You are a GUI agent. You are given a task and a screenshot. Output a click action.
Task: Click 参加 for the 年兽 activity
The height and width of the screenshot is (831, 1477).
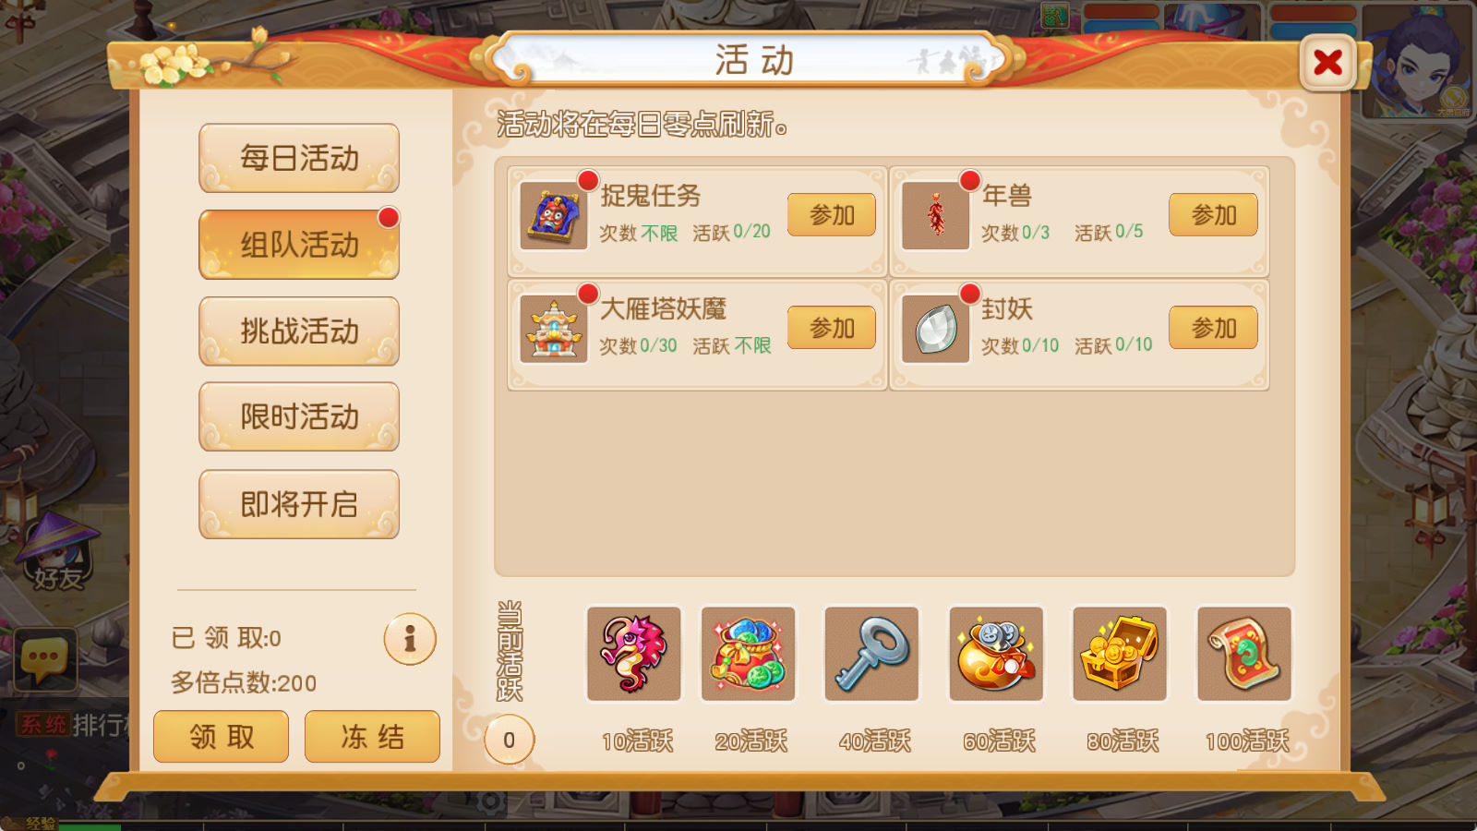pos(1213,215)
